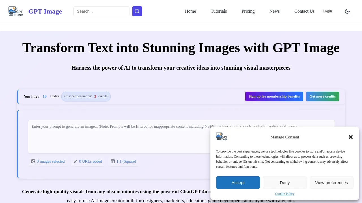Viewport: 362px width, 203px height.
Task: Close the Manage Consent dialog
Action: pos(351,137)
